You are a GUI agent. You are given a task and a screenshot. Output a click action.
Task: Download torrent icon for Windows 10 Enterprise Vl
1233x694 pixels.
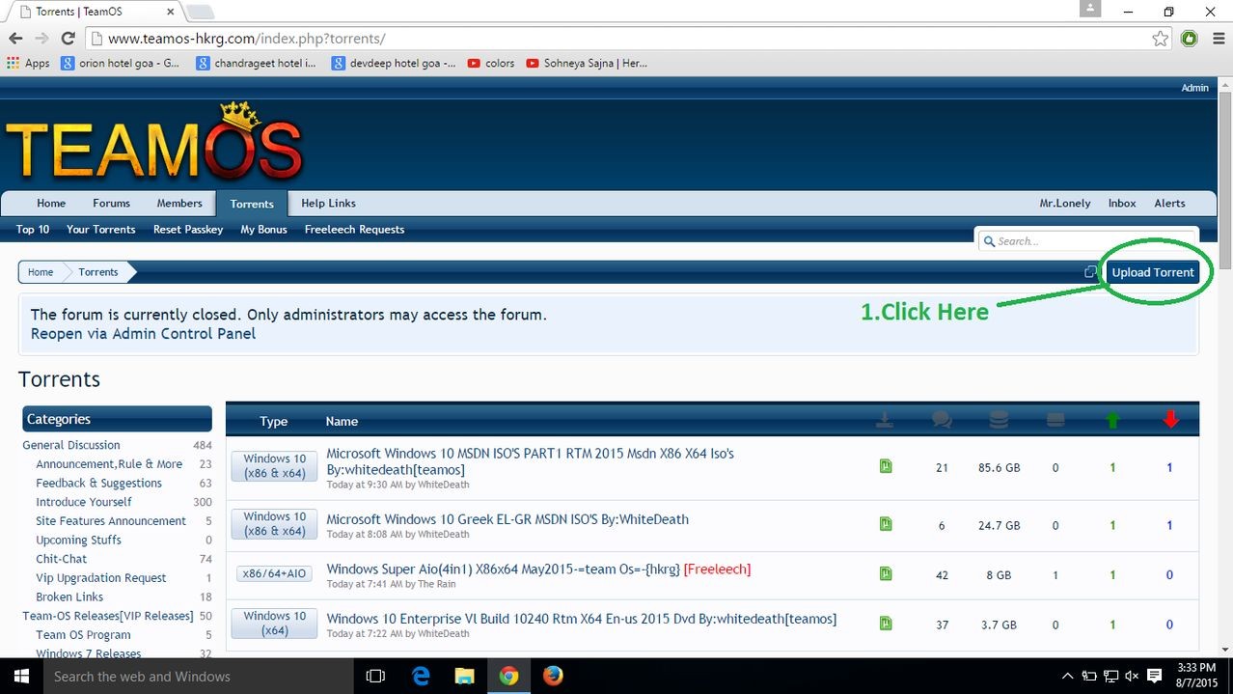(x=886, y=624)
